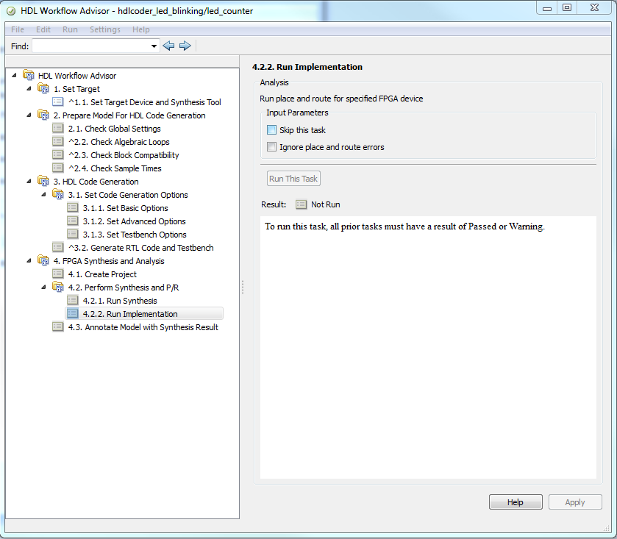Select ^2.4. Check Sample Times row

[x=115, y=168]
